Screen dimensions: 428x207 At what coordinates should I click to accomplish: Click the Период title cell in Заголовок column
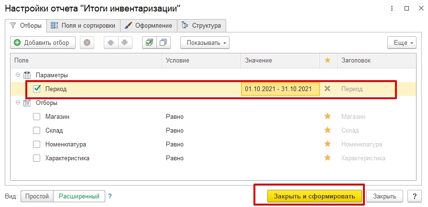click(352, 89)
